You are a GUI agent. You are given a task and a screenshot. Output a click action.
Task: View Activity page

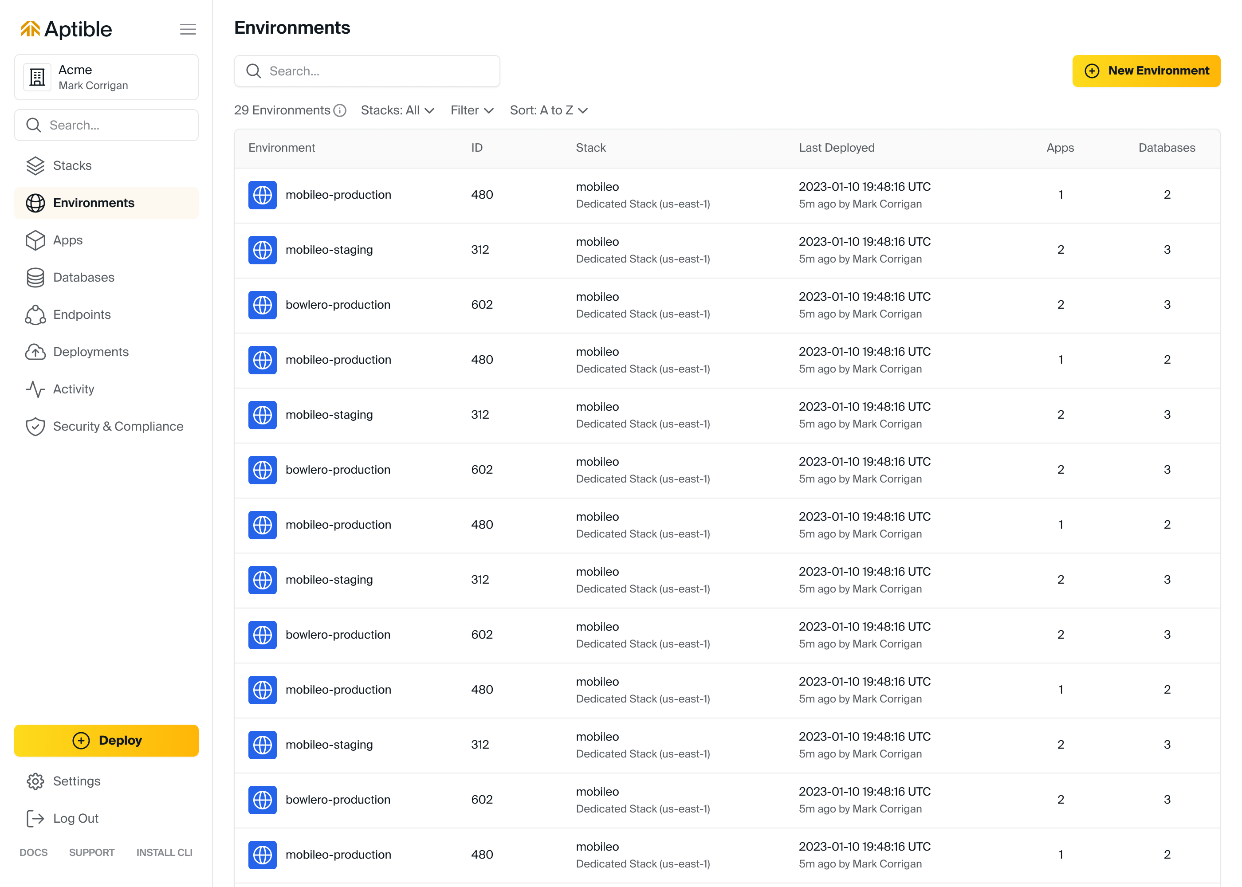(x=106, y=389)
